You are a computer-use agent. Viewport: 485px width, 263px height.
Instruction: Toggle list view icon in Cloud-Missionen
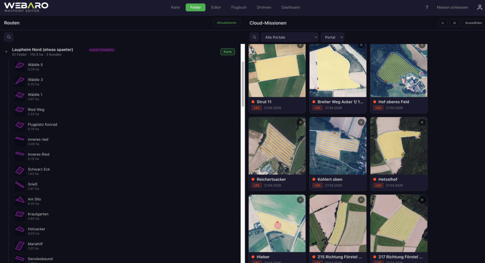(x=454, y=23)
